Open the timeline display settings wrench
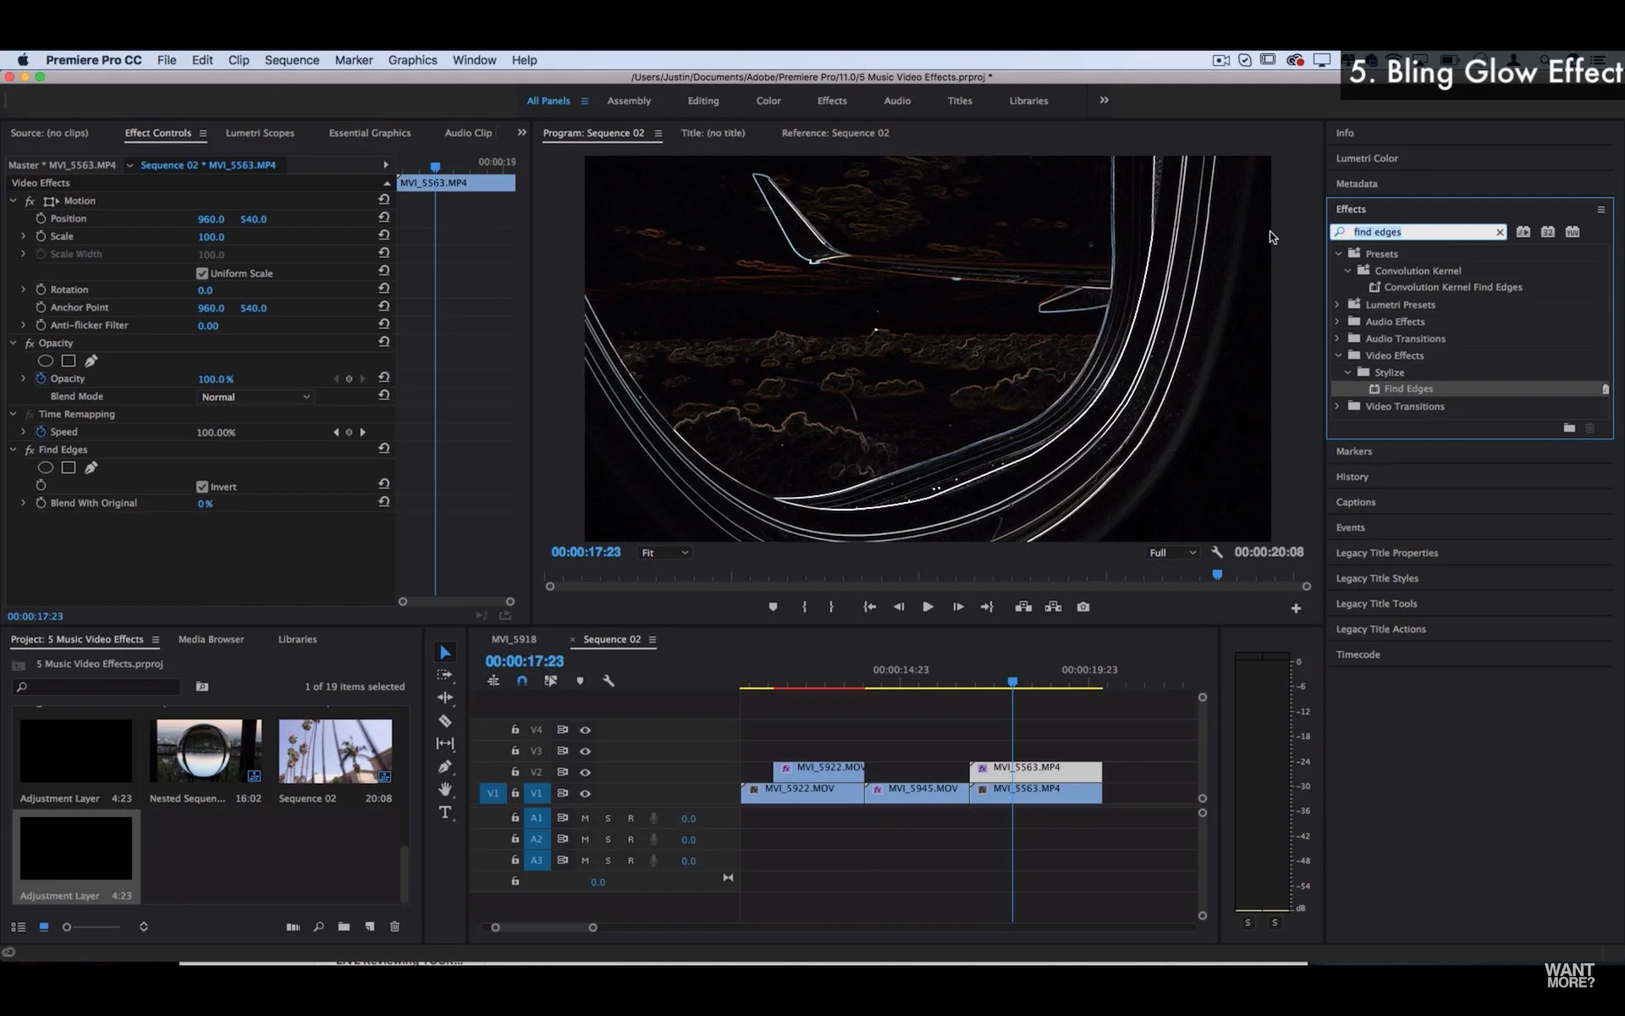Viewport: 1625px width, 1016px height. [609, 680]
